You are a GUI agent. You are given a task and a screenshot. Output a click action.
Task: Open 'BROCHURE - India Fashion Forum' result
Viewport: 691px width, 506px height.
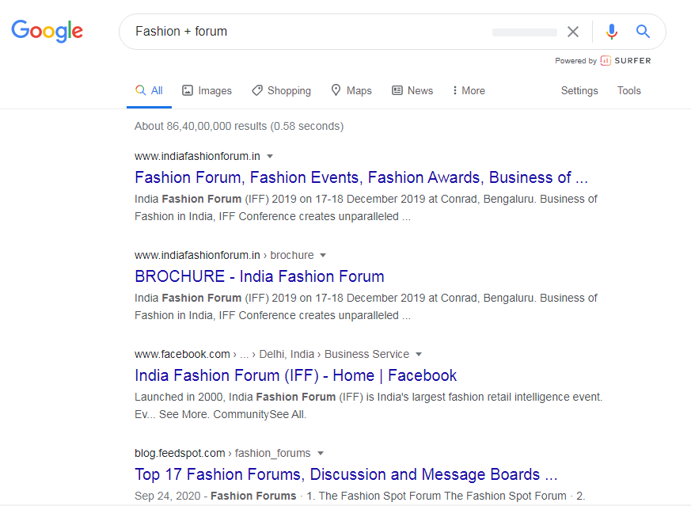point(260,277)
